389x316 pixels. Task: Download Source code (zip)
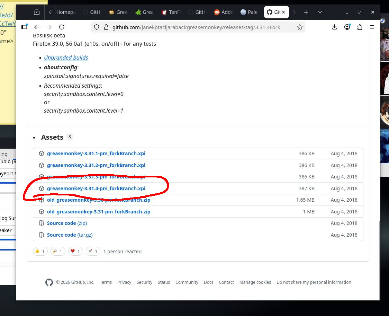click(67, 223)
